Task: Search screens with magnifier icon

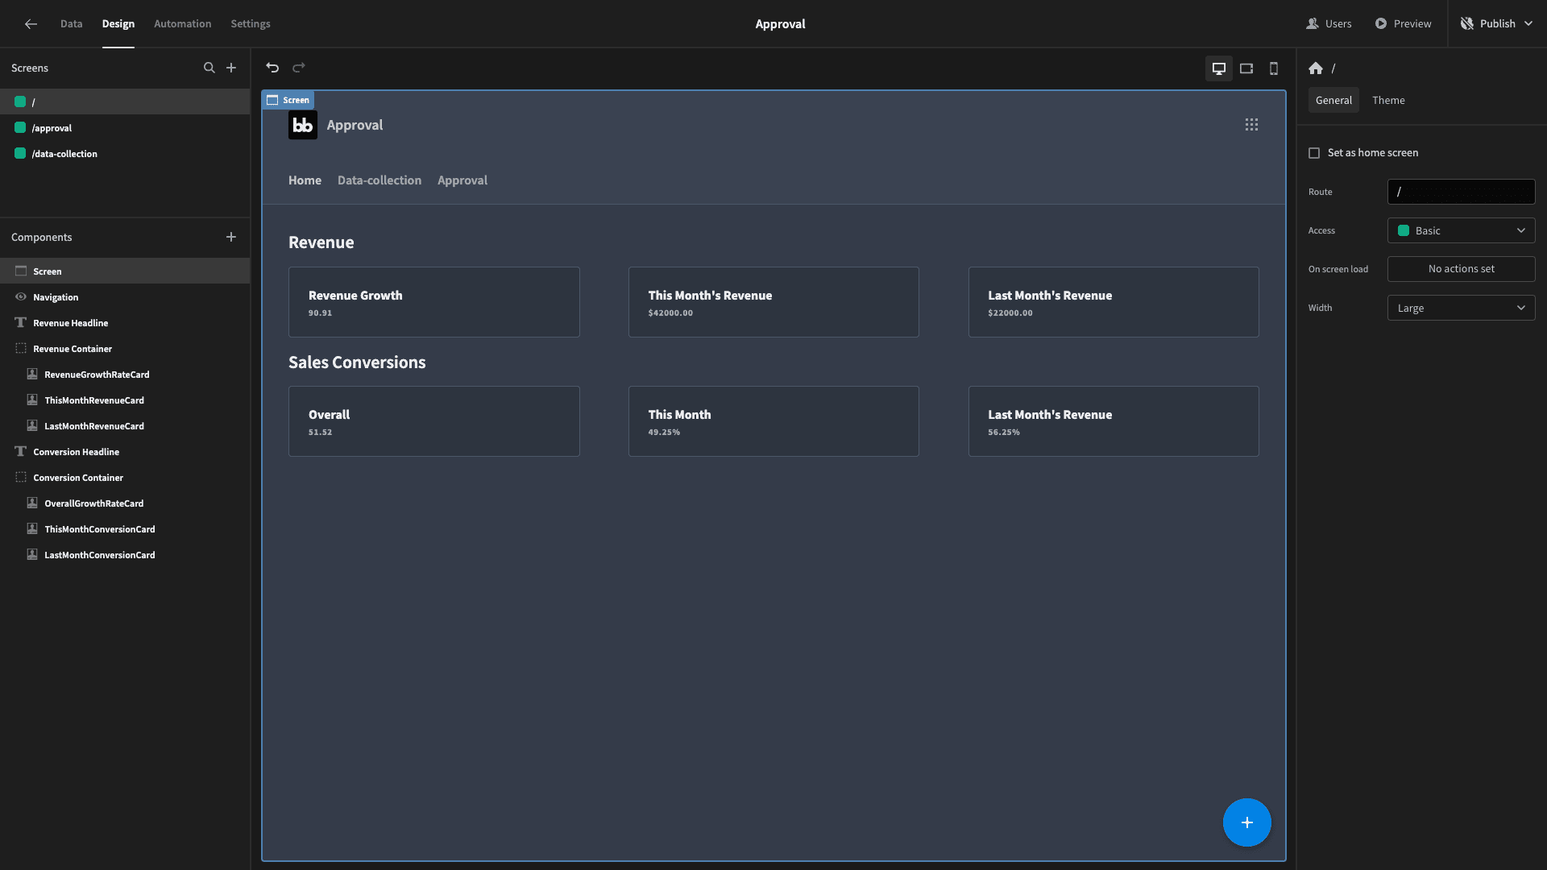Action: click(209, 68)
